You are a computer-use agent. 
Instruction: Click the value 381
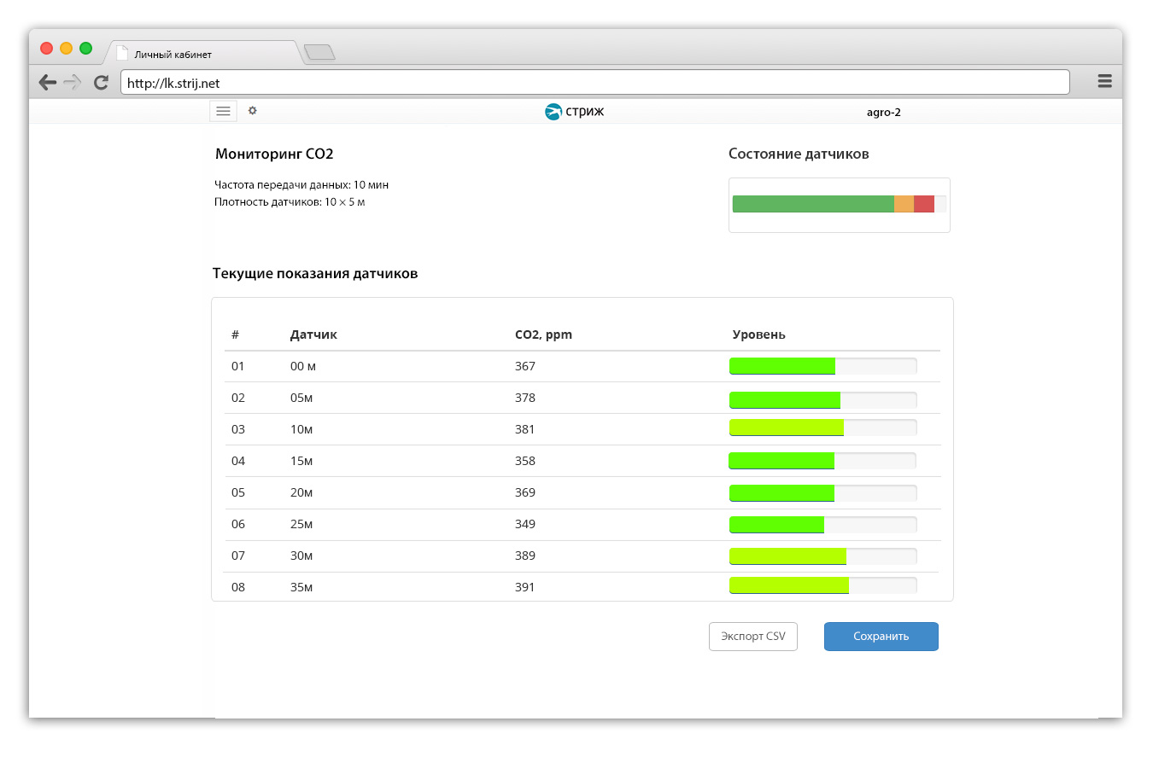pos(525,429)
